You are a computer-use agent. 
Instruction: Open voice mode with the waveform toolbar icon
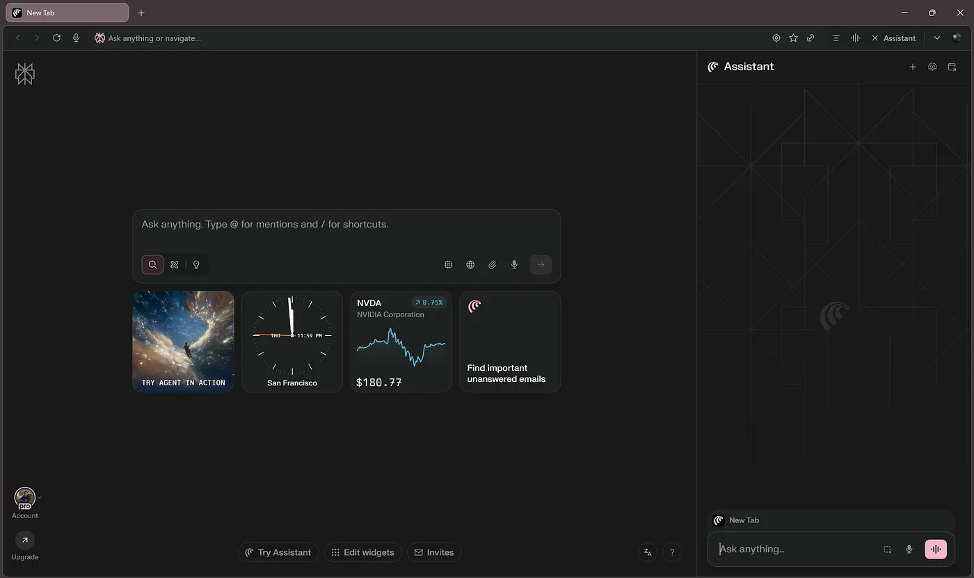click(855, 38)
